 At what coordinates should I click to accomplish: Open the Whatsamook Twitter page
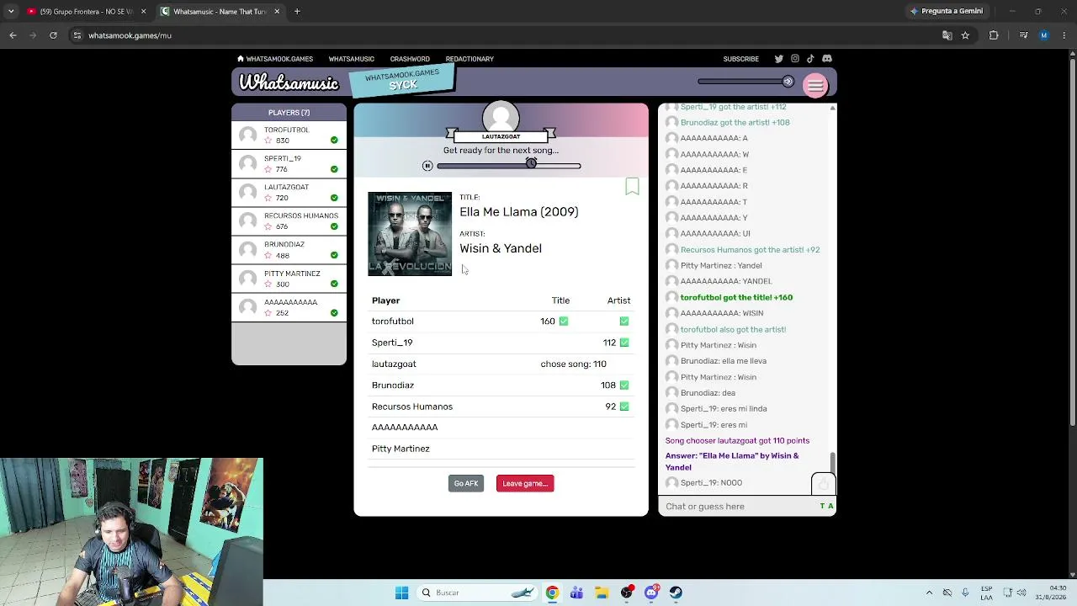click(778, 59)
